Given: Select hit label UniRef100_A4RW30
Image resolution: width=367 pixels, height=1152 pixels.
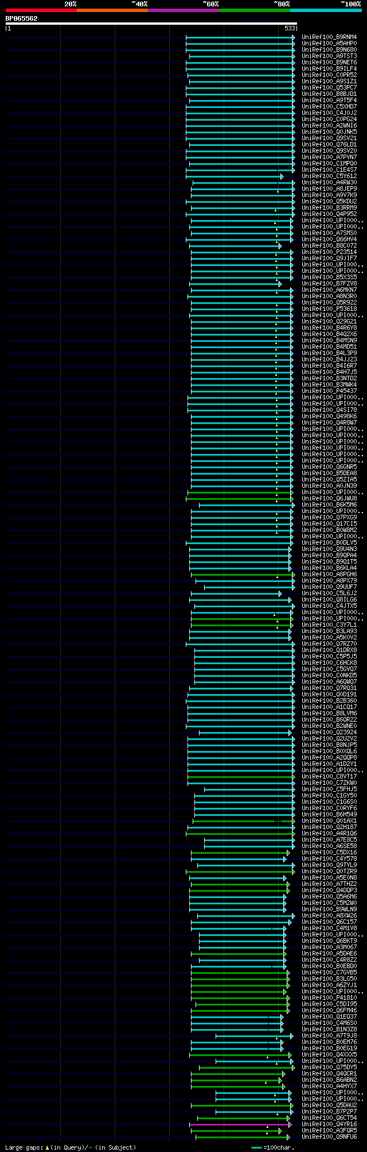Looking at the screenshot, I should [x=329, y=183].
